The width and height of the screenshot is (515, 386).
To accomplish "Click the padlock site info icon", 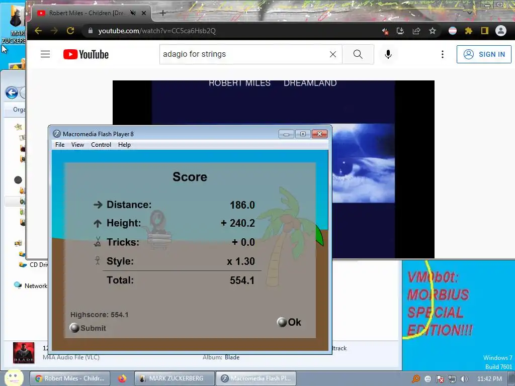I will pos(91,31).
